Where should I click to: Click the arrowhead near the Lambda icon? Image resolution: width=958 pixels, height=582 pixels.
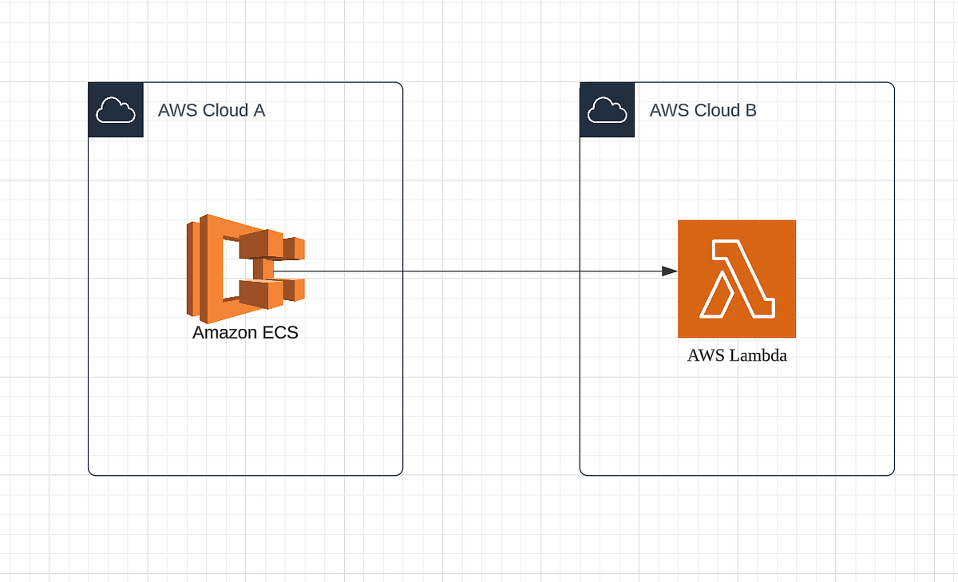tap(669, 271)
